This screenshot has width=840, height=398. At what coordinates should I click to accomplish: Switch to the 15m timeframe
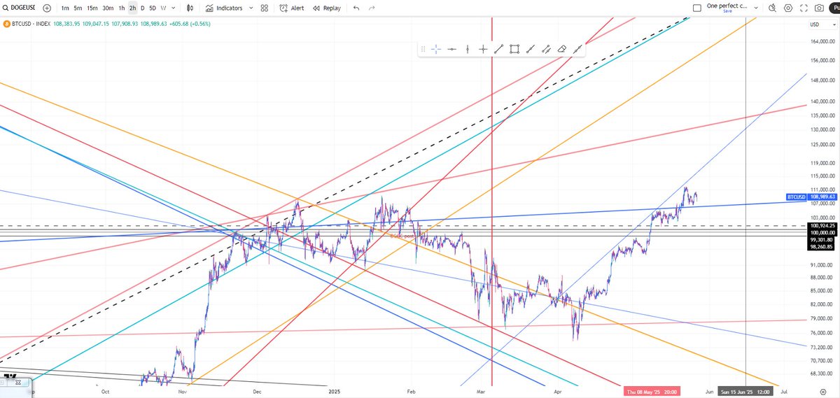[x=93, y=8]
